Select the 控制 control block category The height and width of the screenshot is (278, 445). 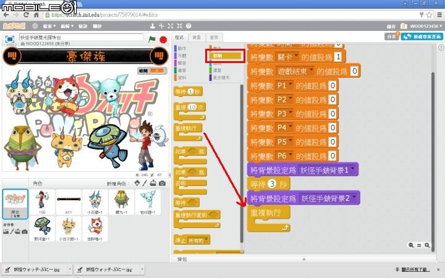[x=225, y=56]
